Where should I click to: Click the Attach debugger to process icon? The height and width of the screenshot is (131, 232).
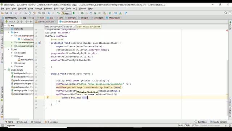coord(95,13)
